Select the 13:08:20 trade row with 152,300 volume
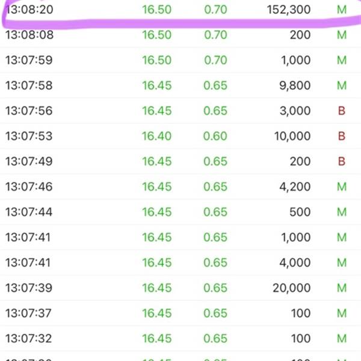Screen dimensions: 361x361 coord(180,10)
